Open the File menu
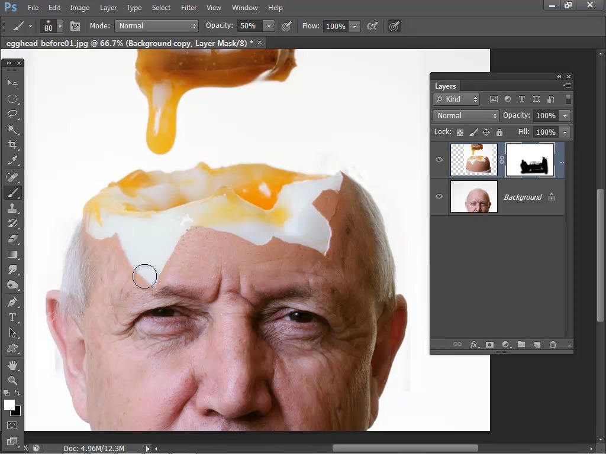 coord(33,7)
